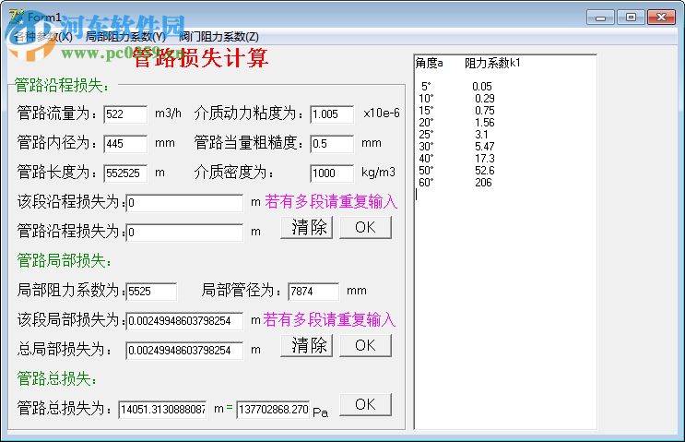This screenshot has width=685, height=442.
Task: Open the 局部阻力系数(Y) menu
Action: [125, 37]
